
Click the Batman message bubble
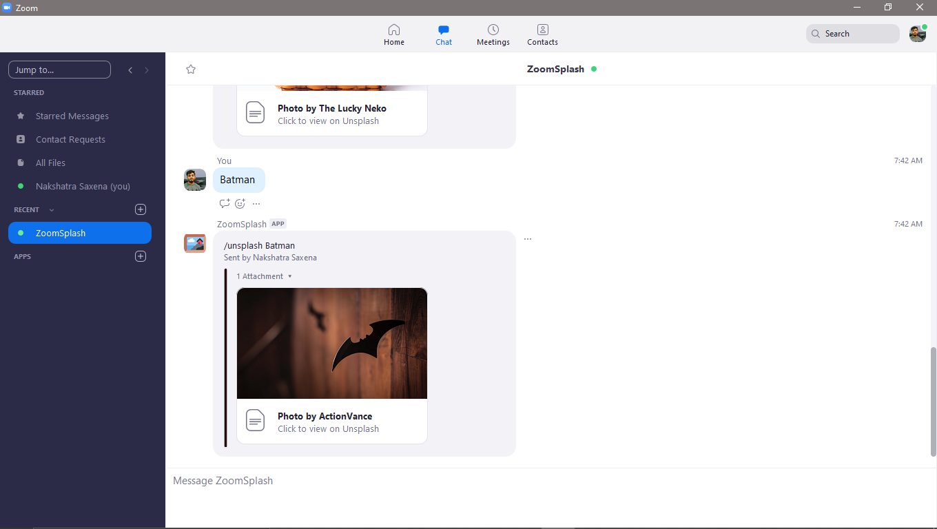click(x=238, y=180)
